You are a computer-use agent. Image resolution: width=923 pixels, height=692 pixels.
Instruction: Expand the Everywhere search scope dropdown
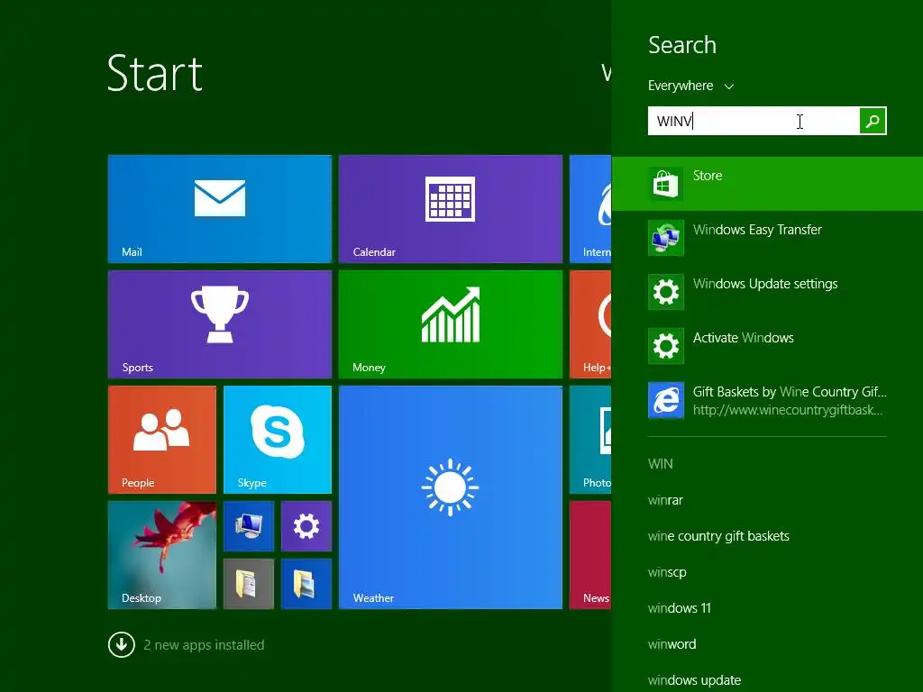pos(690,86)
